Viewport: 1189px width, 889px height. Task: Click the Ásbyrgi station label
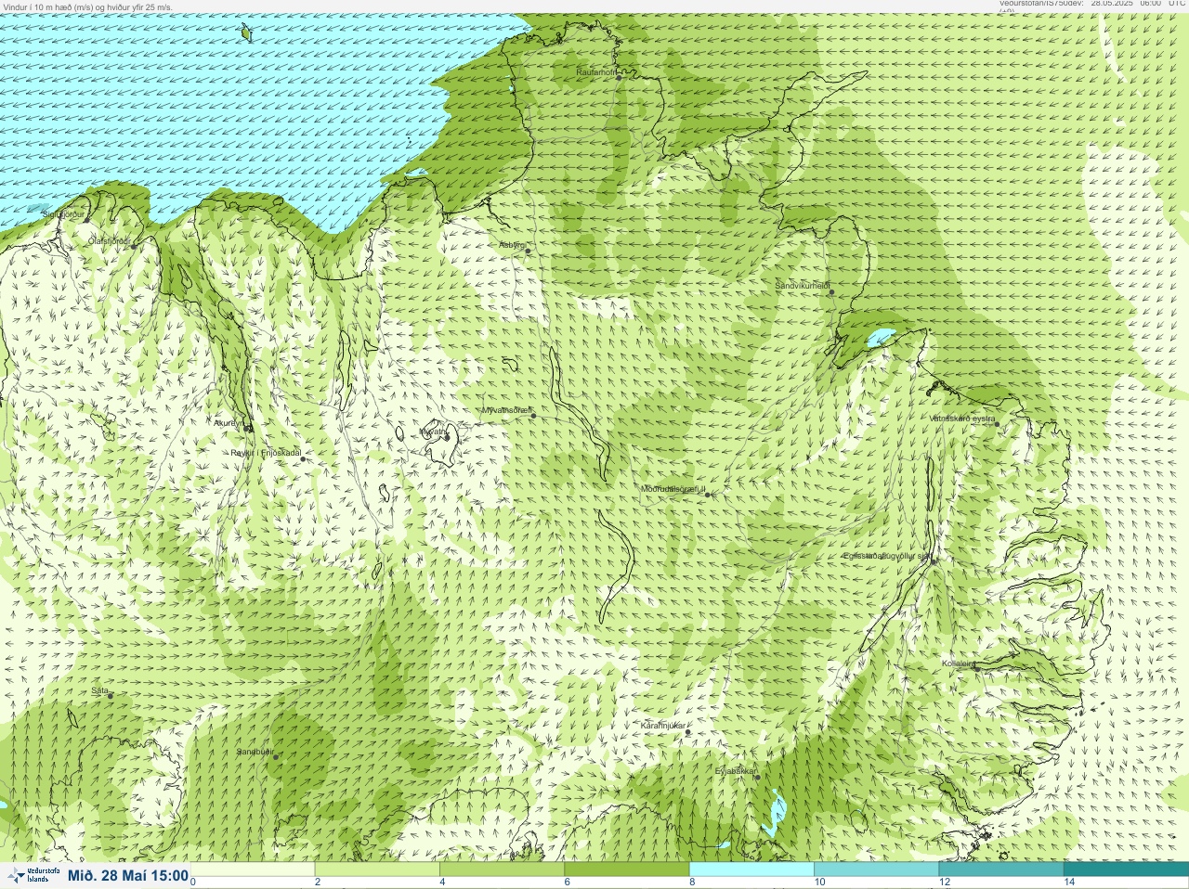point(511,245)
